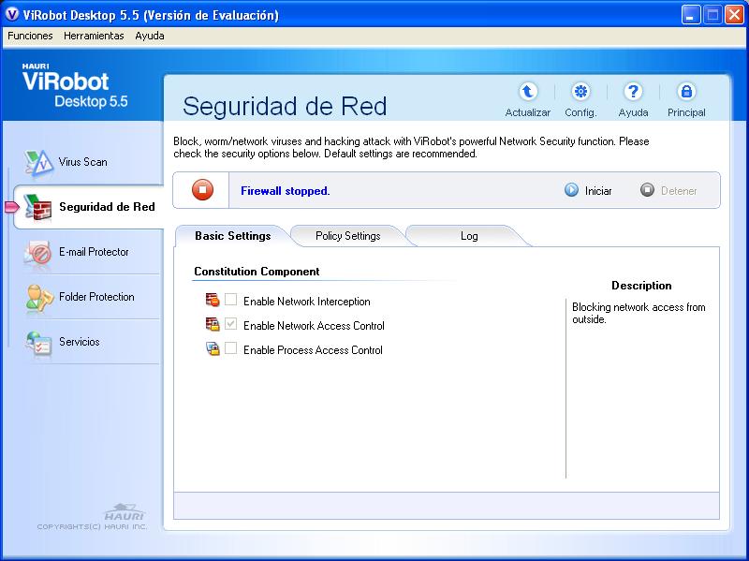Click the gray Detener stop icon
Image resolution: width=749 pixels, height=561 pixels.
pos(647,190)
